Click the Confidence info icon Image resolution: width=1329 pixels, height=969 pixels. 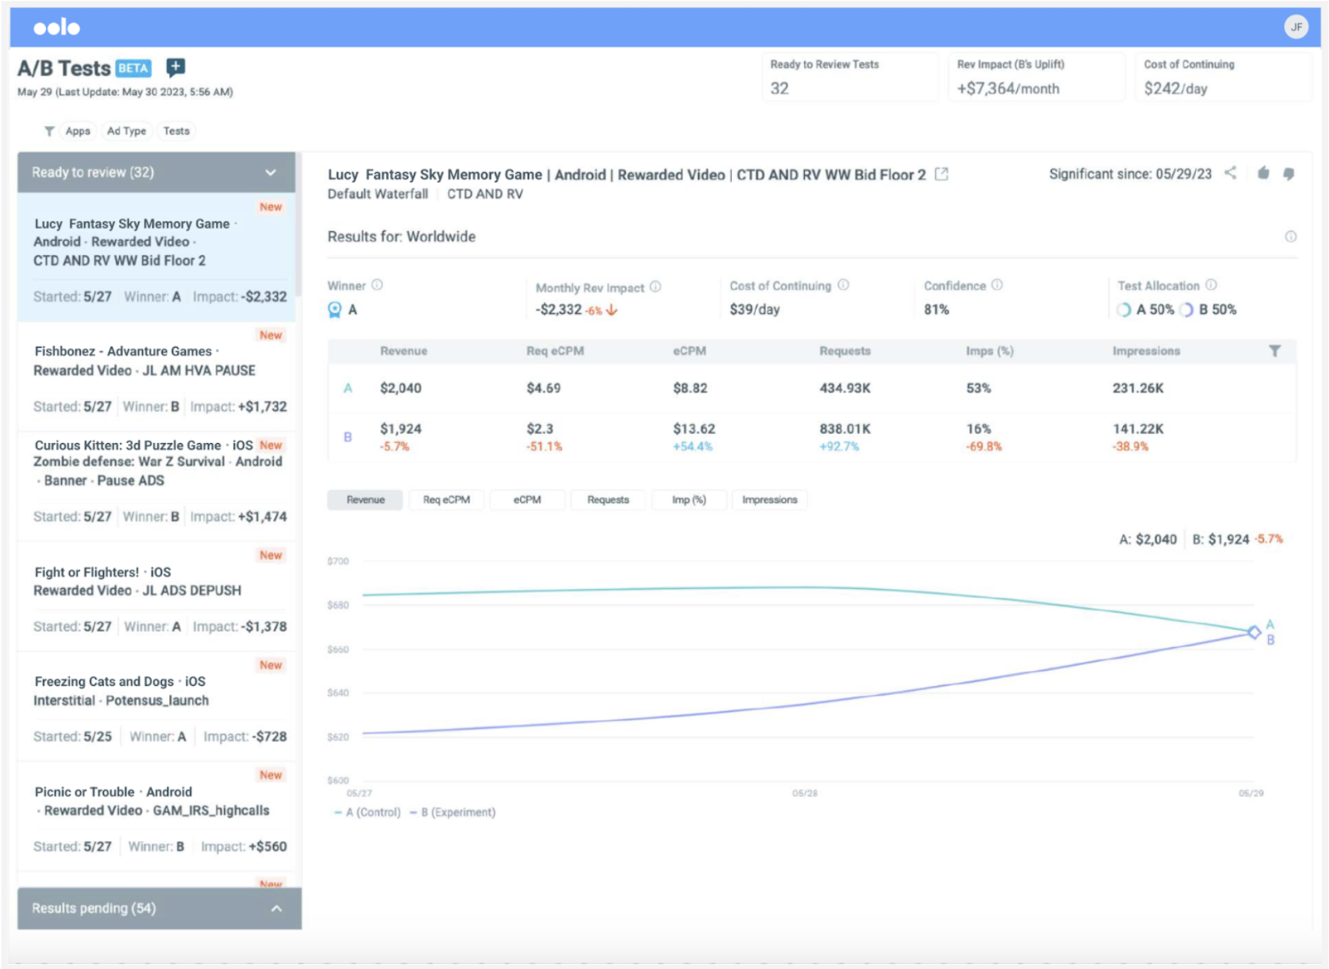(997, 285)
